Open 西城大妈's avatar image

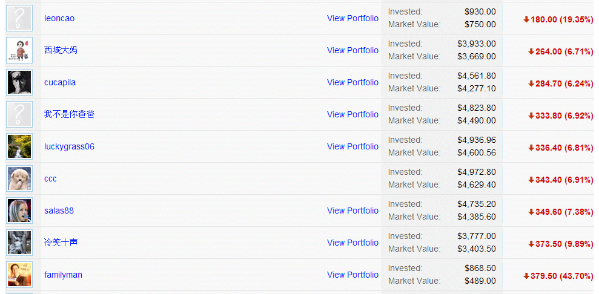click(x=19, y=50)
